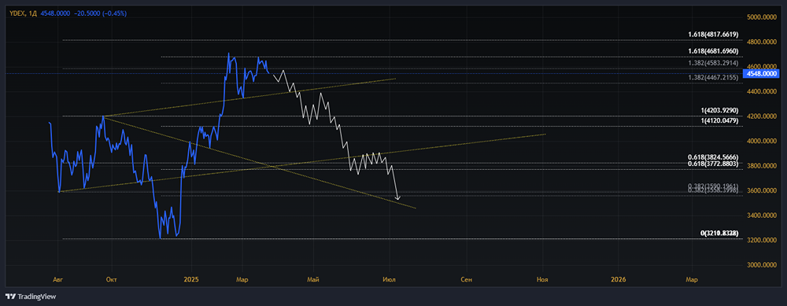Click the Ноя time axis label
The width and height of the screenshot is (787, 306).
coord(542,279)
